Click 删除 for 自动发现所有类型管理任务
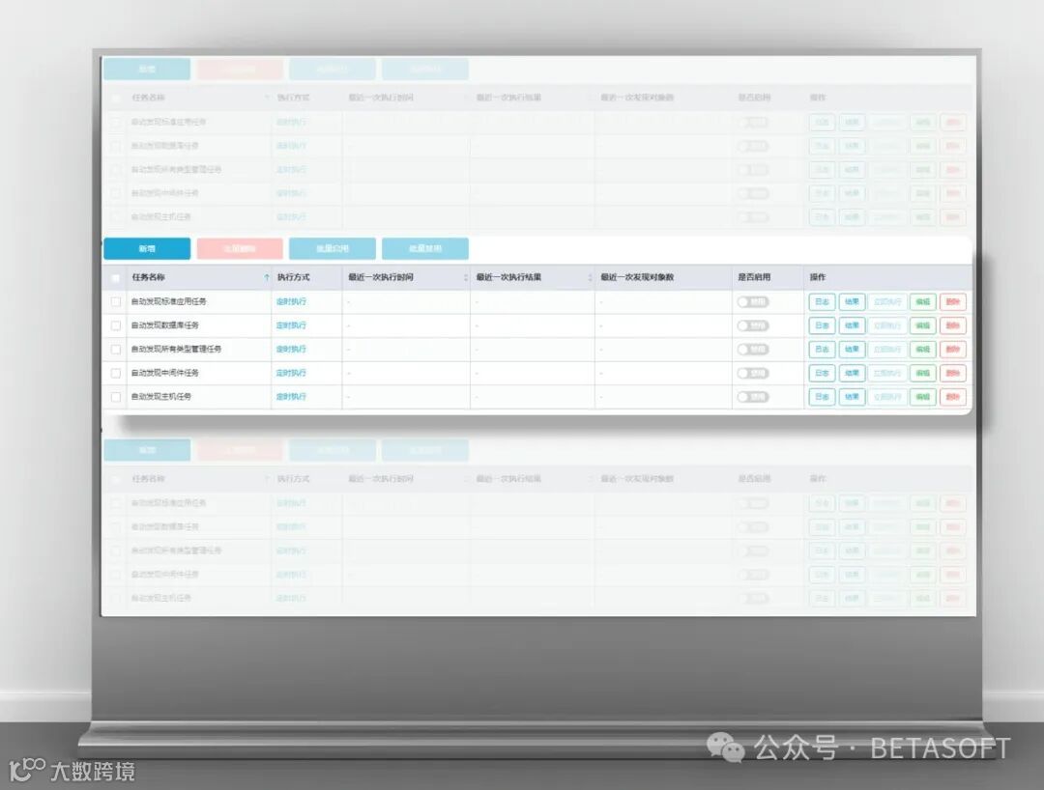The image size is (1044, 790). 953,349
